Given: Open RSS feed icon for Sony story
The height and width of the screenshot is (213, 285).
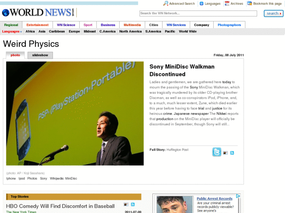Looking at the screenshot, I should [232, 153].
